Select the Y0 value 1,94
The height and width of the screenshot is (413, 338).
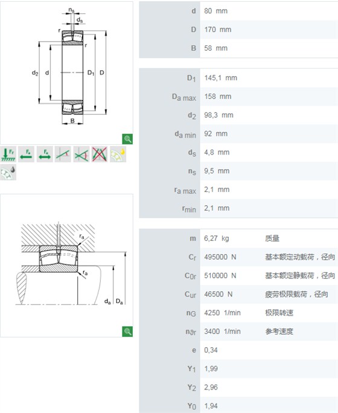pos(211,406)
